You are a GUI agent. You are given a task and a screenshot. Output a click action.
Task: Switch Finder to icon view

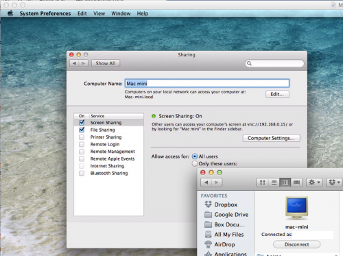click(x=262, y=183)
